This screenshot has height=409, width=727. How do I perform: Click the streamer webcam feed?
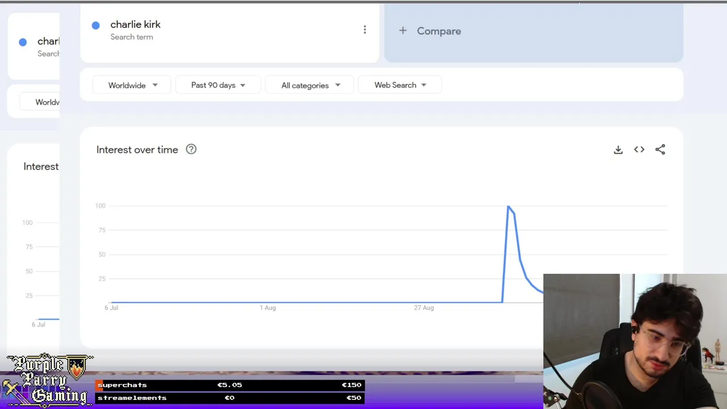[x=635, y=341]
